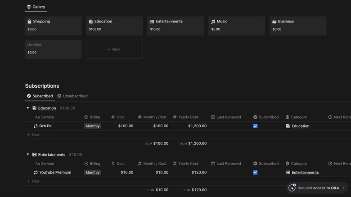Image resolution: width=351 pixels, height=197 pixels.
Task: Switch to the Unsubscribed tab
Action: 72,96
